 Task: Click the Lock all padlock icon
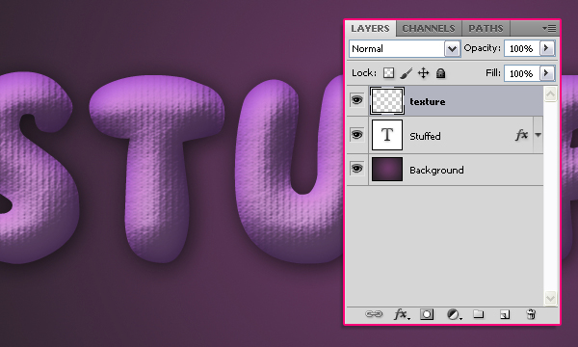[x=440, y=73]
